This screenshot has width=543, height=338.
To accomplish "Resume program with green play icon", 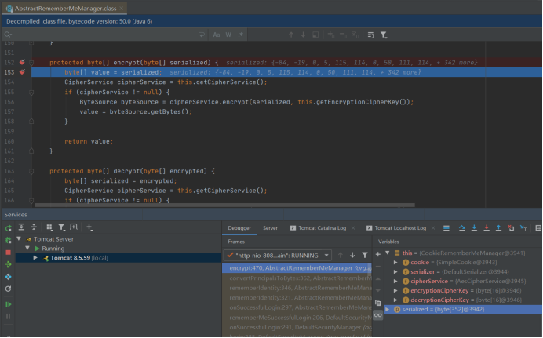I will click(x=9, y=304).
